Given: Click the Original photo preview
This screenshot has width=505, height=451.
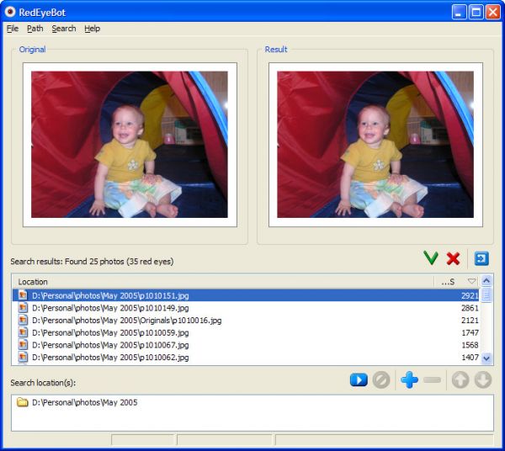Looking at the screenshot, I should pyautogui.click(x=130, y=144).
